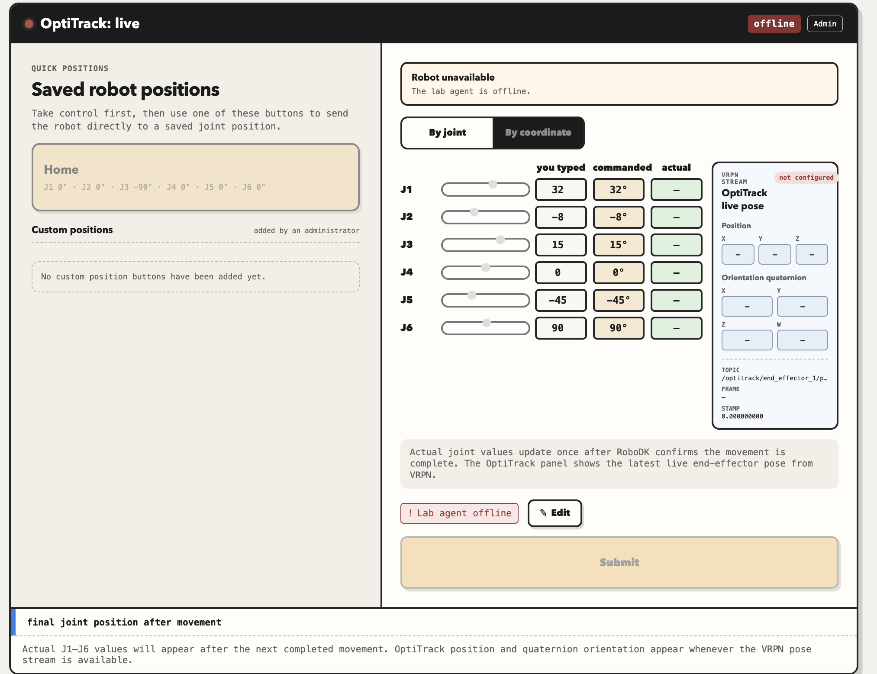Viewport: 877px width, 674px height.
Task: Click the /optitrack/end_effector_1 topic path
Action: (x=774, y=378)
